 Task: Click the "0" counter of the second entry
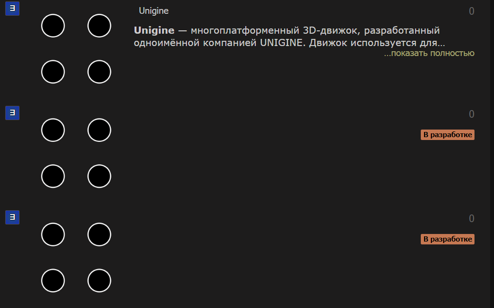(471, 114)
